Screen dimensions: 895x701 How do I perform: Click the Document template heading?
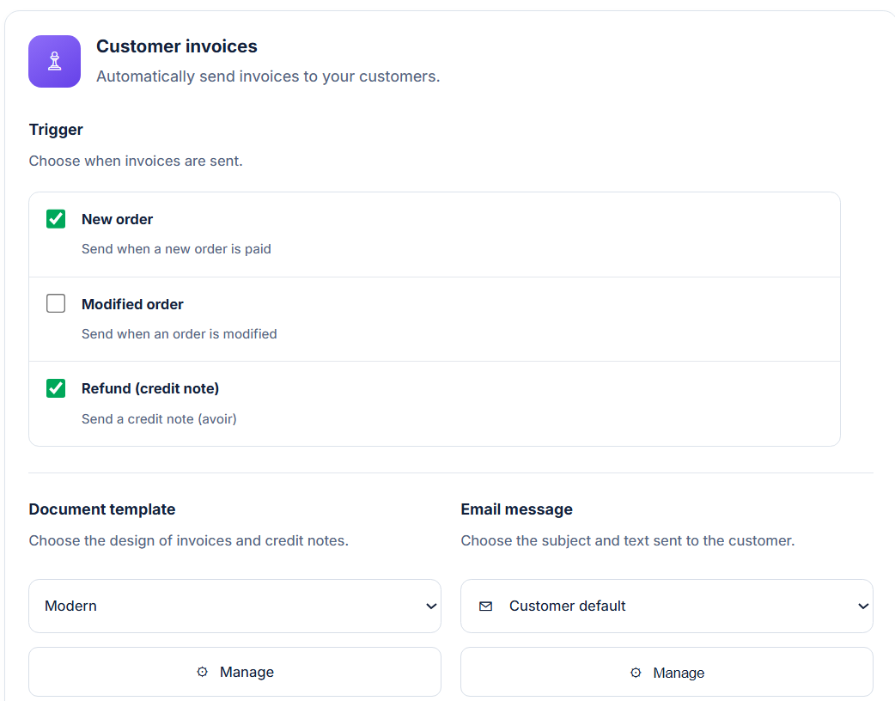click(x=102, y=509)
